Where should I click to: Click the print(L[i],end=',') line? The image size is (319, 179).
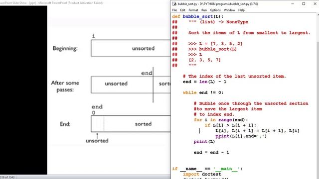click(x=241, y=136)
